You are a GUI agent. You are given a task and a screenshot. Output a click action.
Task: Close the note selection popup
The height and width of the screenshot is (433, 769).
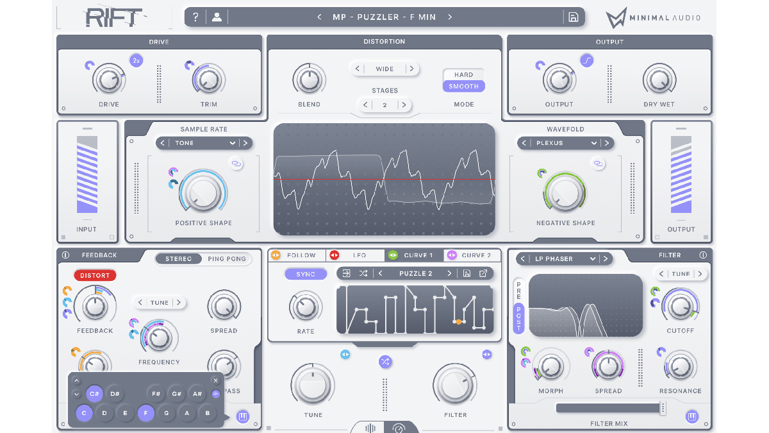[x=215, y=380]
